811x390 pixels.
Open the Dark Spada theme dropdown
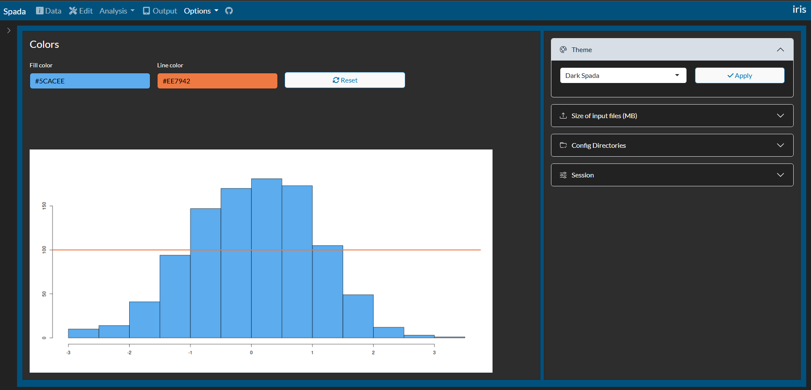[x=623, y=75]
